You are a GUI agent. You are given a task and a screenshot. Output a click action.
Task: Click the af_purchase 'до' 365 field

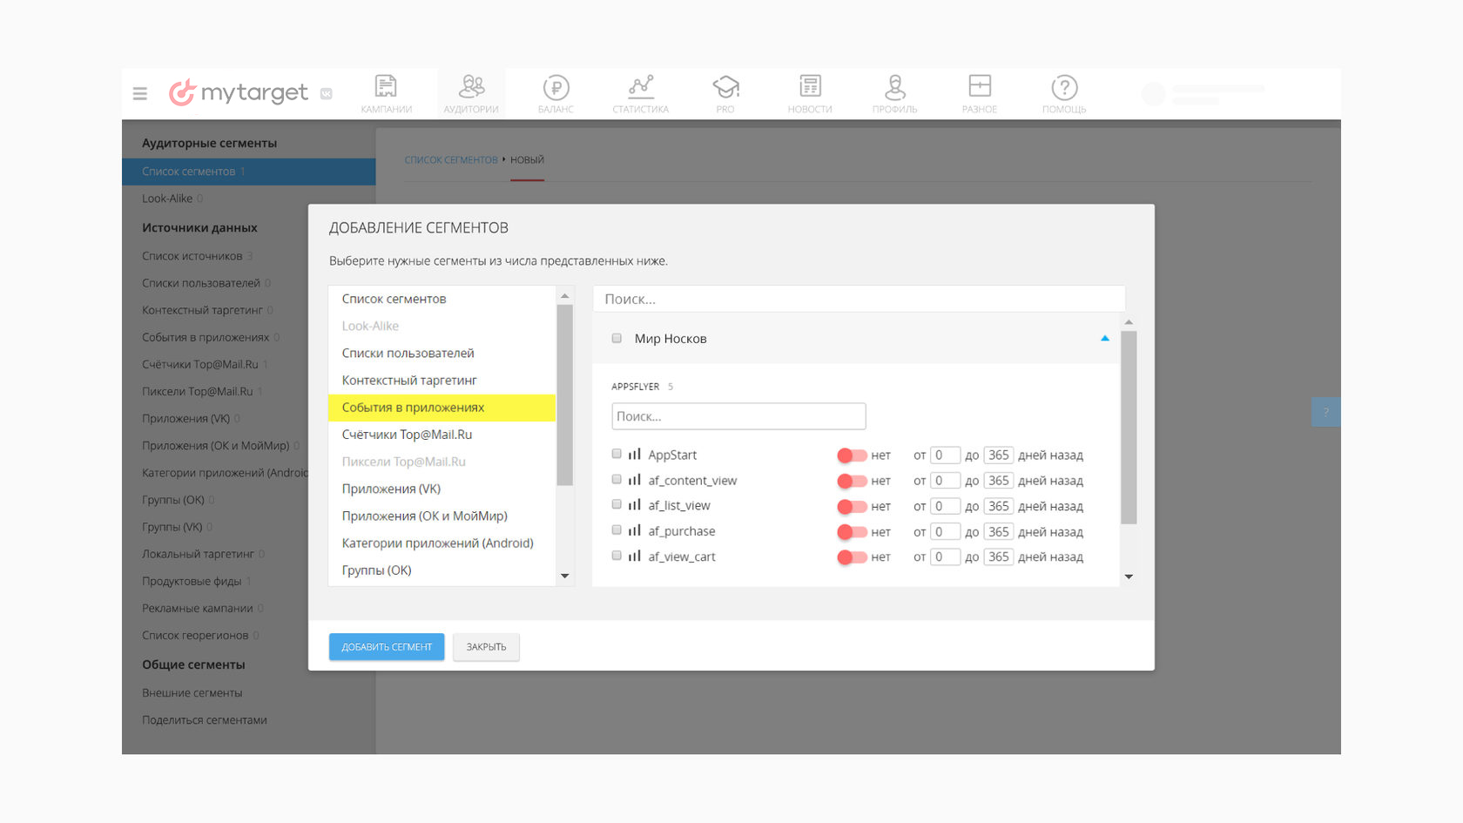point(999,531)
